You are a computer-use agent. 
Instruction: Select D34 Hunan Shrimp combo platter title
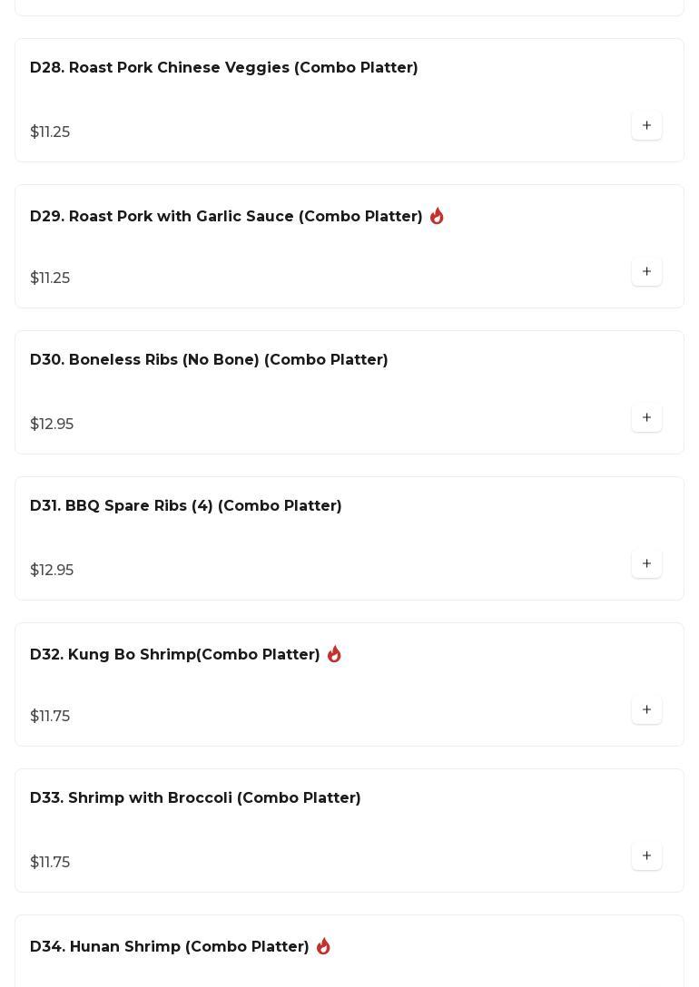pos(169,947)
